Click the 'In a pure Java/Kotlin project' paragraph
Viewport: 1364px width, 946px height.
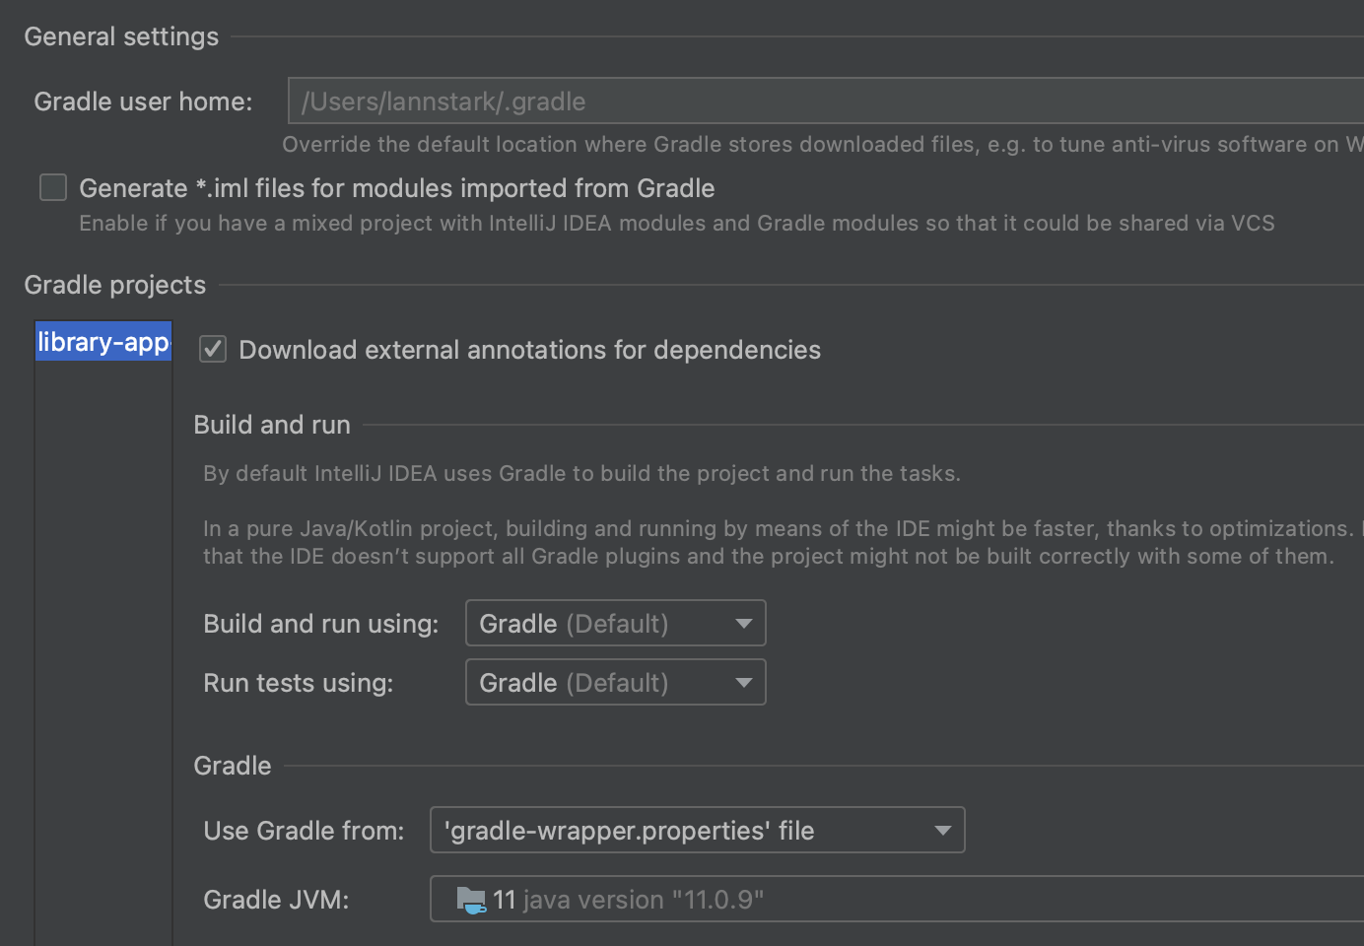click(783, 542)
